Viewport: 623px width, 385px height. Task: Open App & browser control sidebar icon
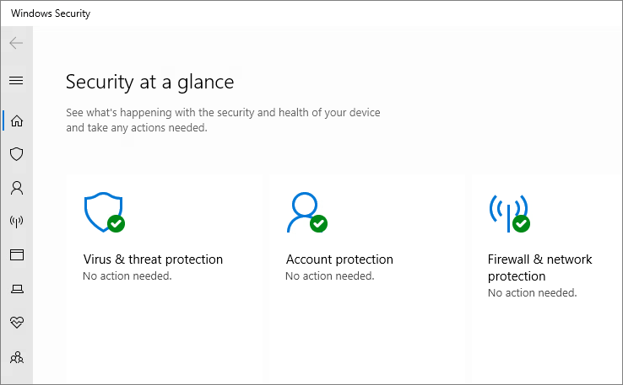click(16, 254)
